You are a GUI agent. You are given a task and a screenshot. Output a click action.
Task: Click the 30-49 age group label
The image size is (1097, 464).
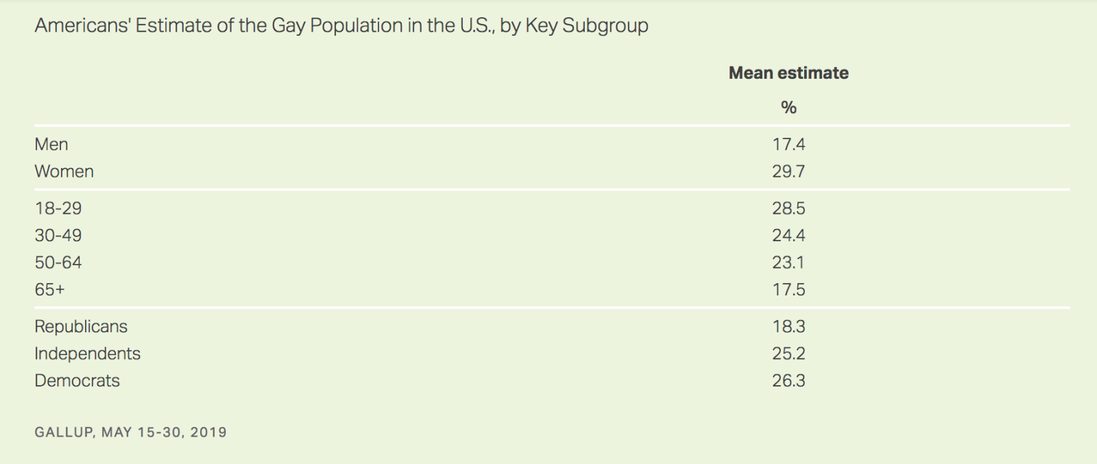coord(58,236)
